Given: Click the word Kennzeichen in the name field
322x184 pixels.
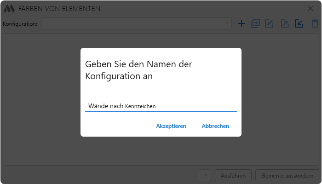Looking at the screenshot, I should [140, 106].
